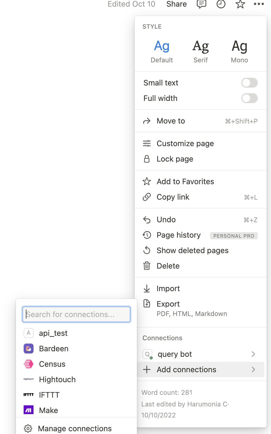Choose the Mono font style

pos(239,51)
